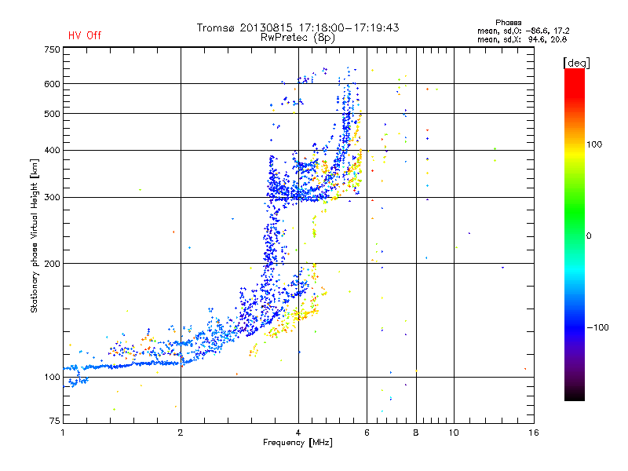
Task: Click the '2' tick label on the frequency axis
Action: (181, 433)
